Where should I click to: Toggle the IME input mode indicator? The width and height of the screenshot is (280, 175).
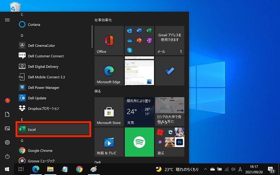pos(241,169)
